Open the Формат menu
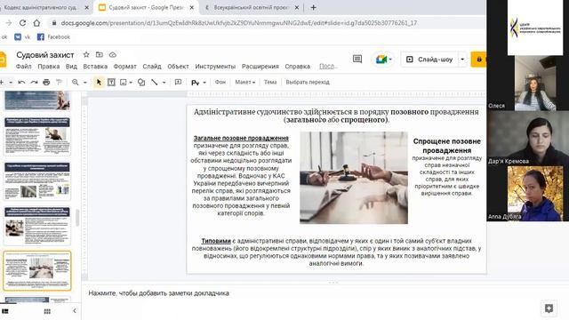The image size is (569, 320). click(124, 67)
